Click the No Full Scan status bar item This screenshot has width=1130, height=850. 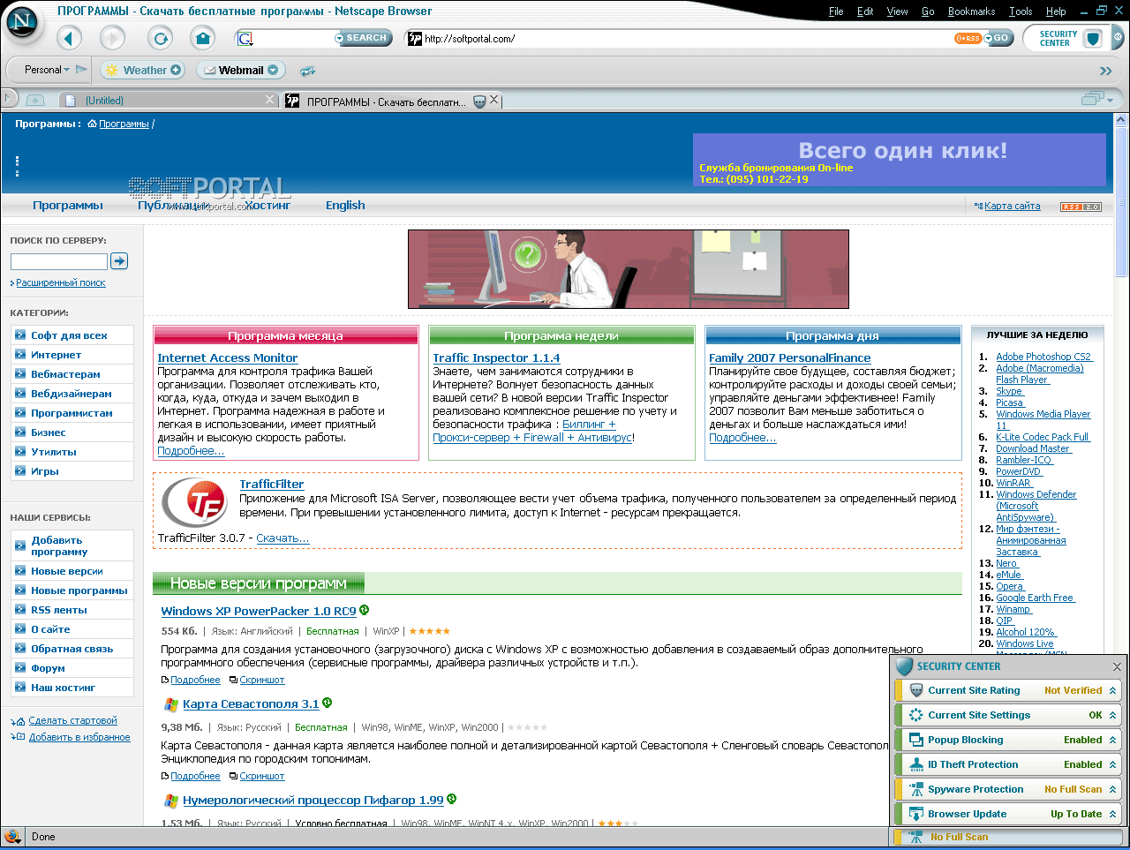click(1008, 837)
